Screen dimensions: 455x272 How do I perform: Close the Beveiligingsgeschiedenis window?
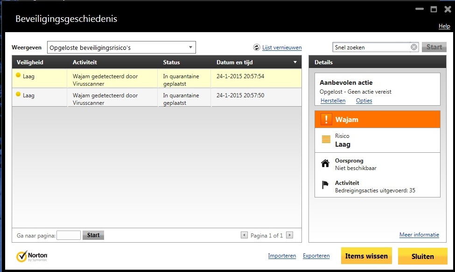click(x=448, y=9)
